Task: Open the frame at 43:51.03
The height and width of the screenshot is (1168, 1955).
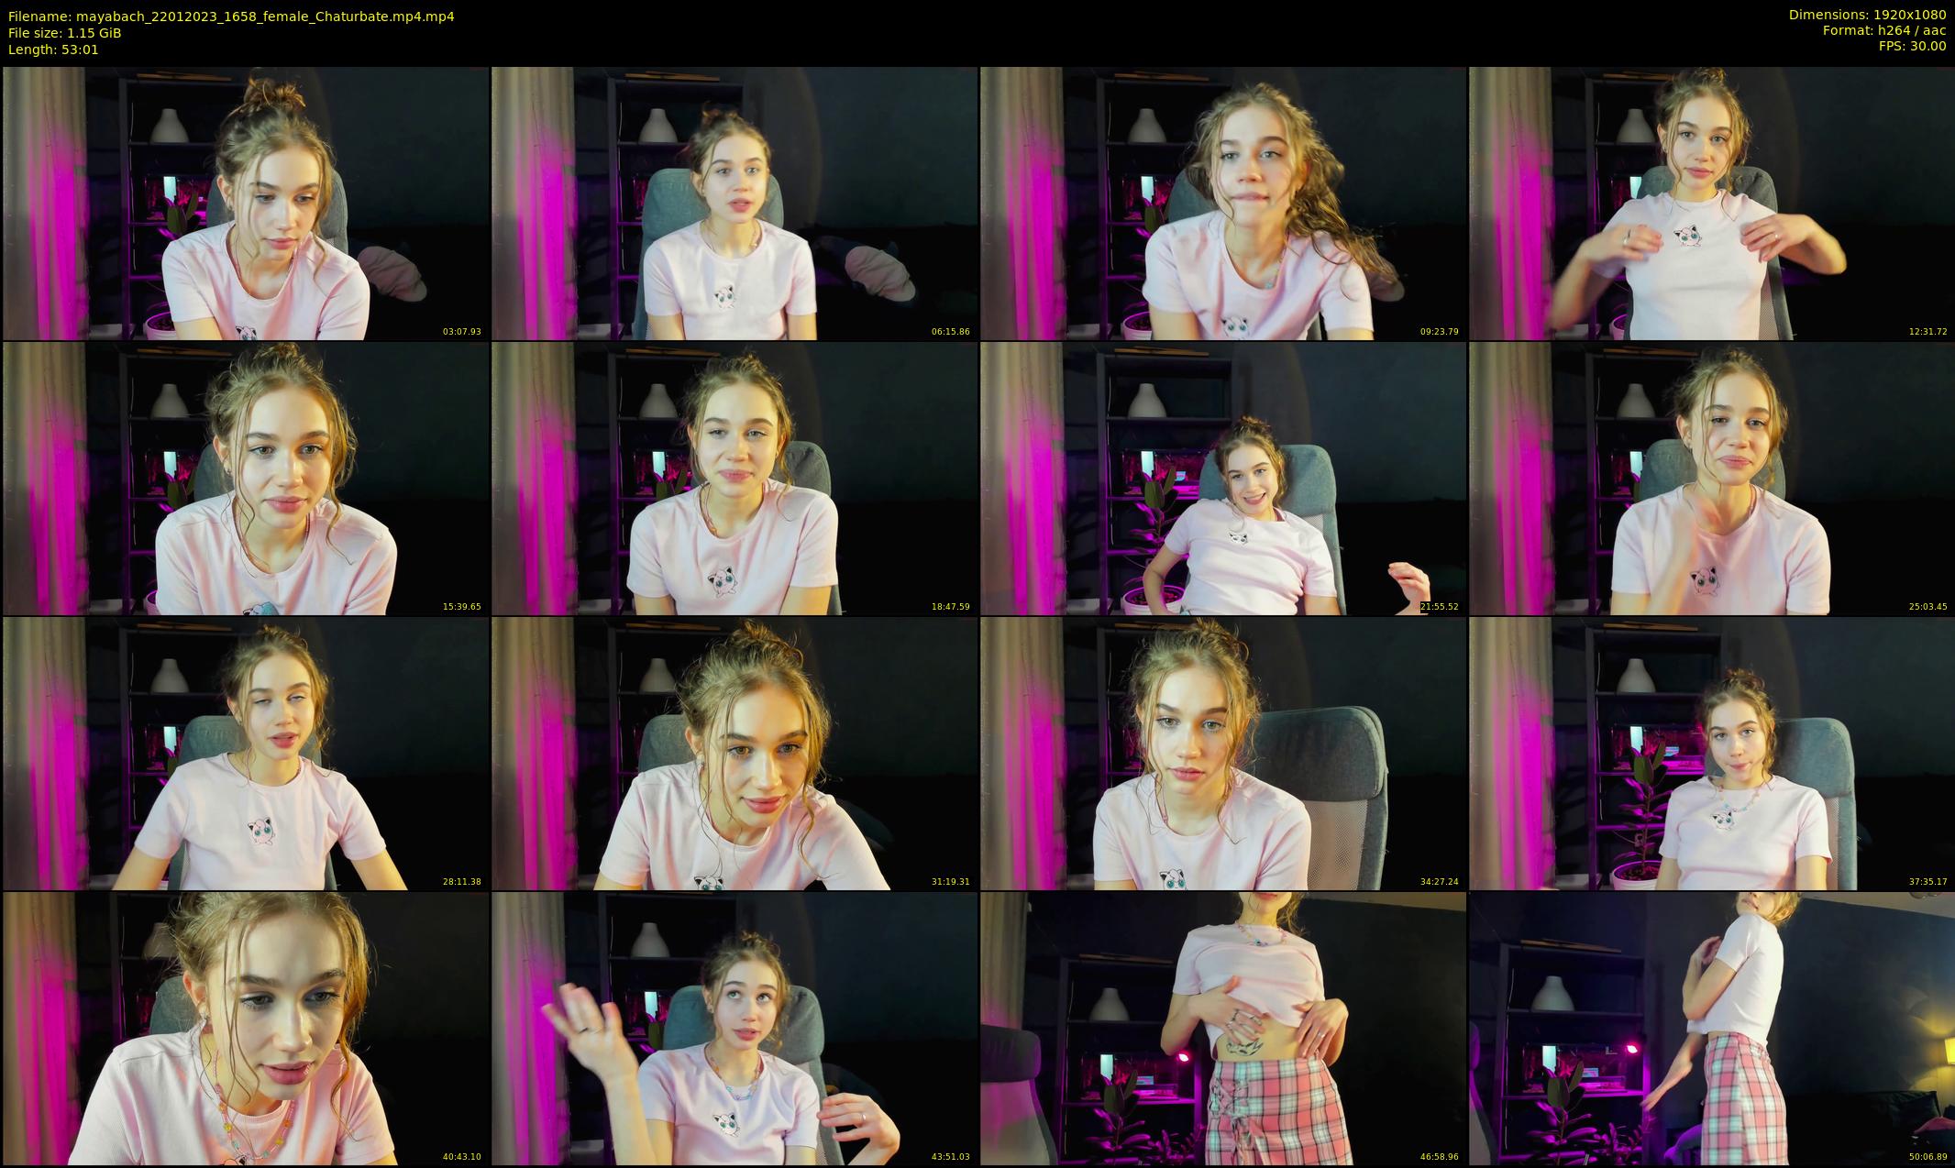Action: [x=735, y=1029]
